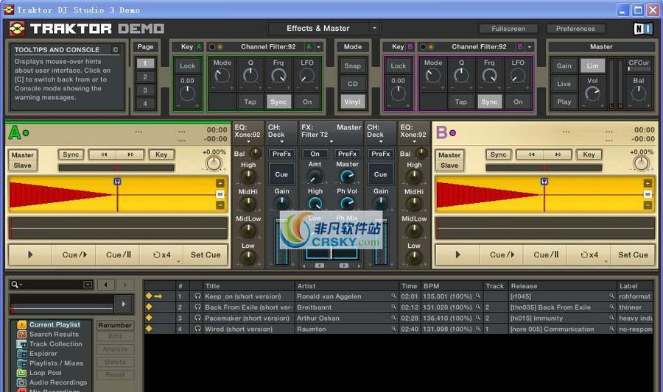This screenshot has height=392, width=663.
Task: Open Channel Filter B dropdown arrow
Action: pos(530,47)
